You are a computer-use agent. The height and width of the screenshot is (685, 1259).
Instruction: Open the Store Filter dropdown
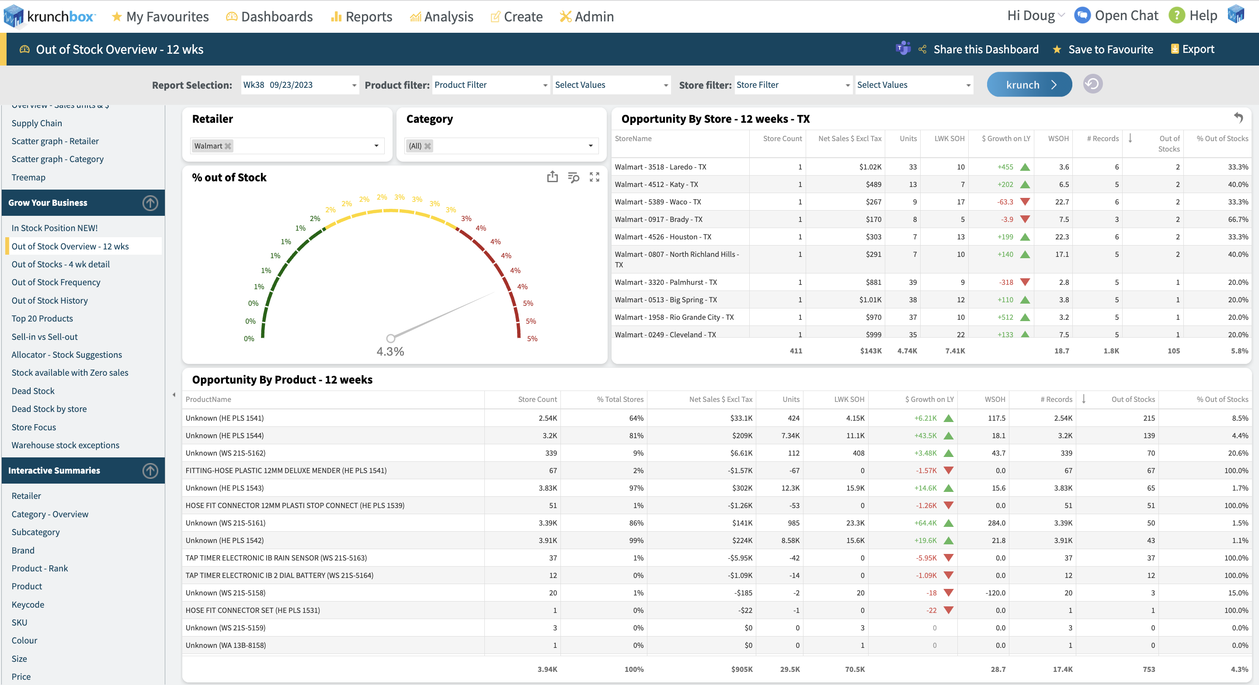(x=794, y=85)
